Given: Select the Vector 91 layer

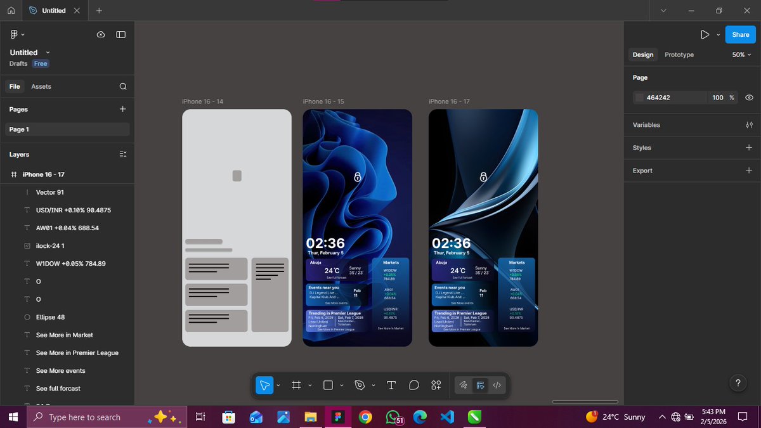Looking at the screenshot, I should (x=67, y=192).
